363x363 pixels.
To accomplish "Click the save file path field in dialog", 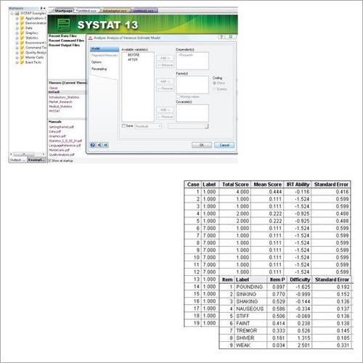I will 188,126.
